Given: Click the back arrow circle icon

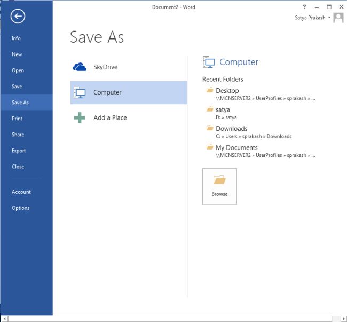Looking at the screenshot, I should point(18,16).
